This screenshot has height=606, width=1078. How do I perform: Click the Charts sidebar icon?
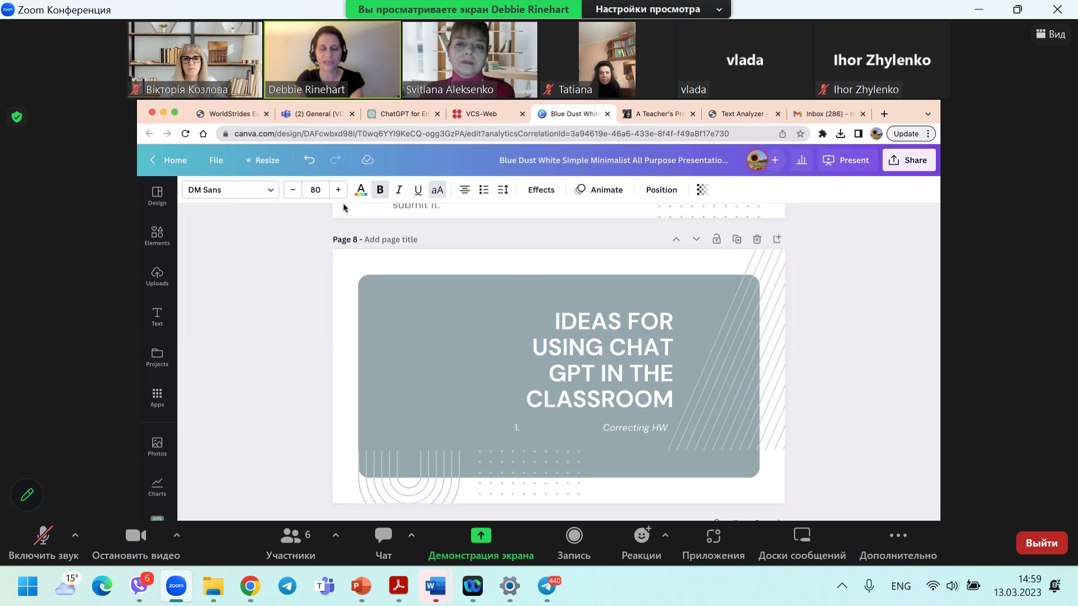pos(157,486)
